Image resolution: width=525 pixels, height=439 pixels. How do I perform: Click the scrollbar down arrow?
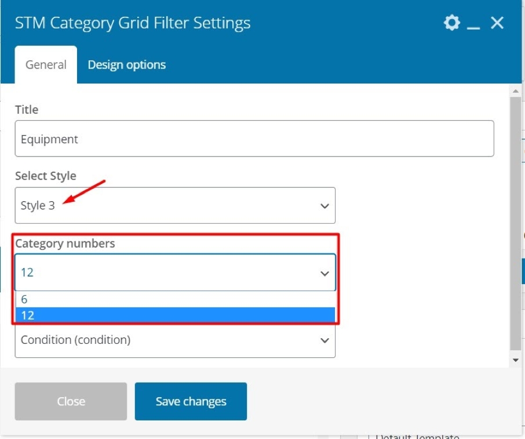(516, 360)
